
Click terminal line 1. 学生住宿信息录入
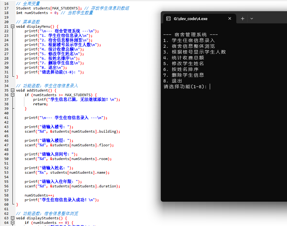(189, 40)
